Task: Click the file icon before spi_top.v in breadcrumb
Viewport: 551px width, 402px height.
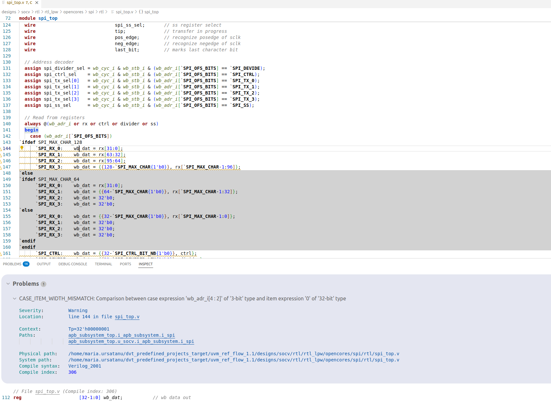Action: tap(112, 12)
